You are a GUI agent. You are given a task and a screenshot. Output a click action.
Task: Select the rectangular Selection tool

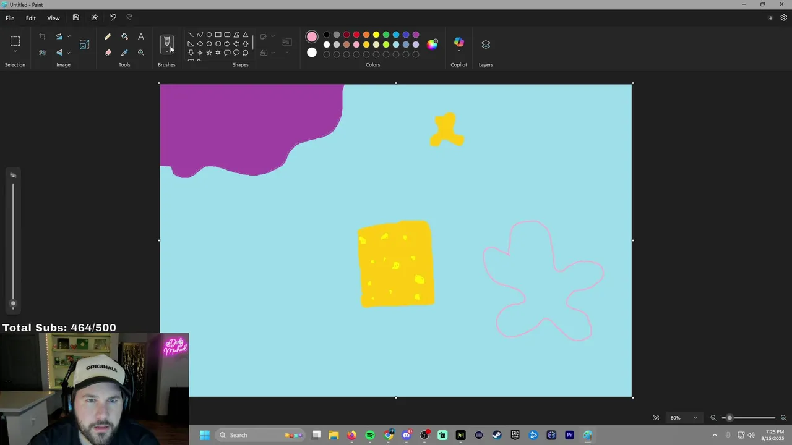(x=15, y=41)
